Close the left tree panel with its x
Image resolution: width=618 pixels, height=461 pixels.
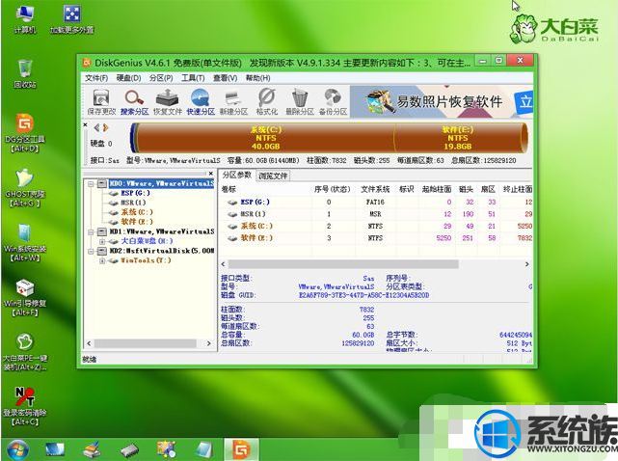point(211,174)
